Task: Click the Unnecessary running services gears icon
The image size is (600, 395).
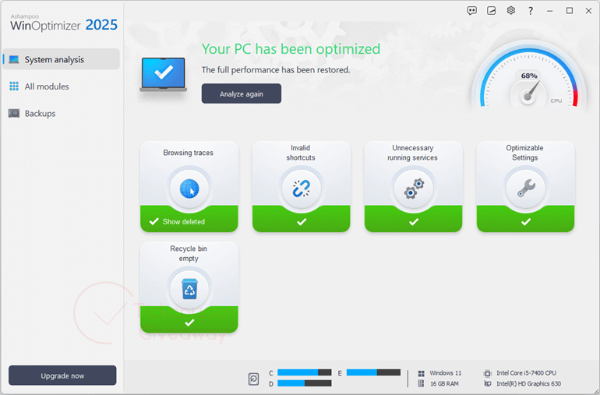Action: [414, 189]
